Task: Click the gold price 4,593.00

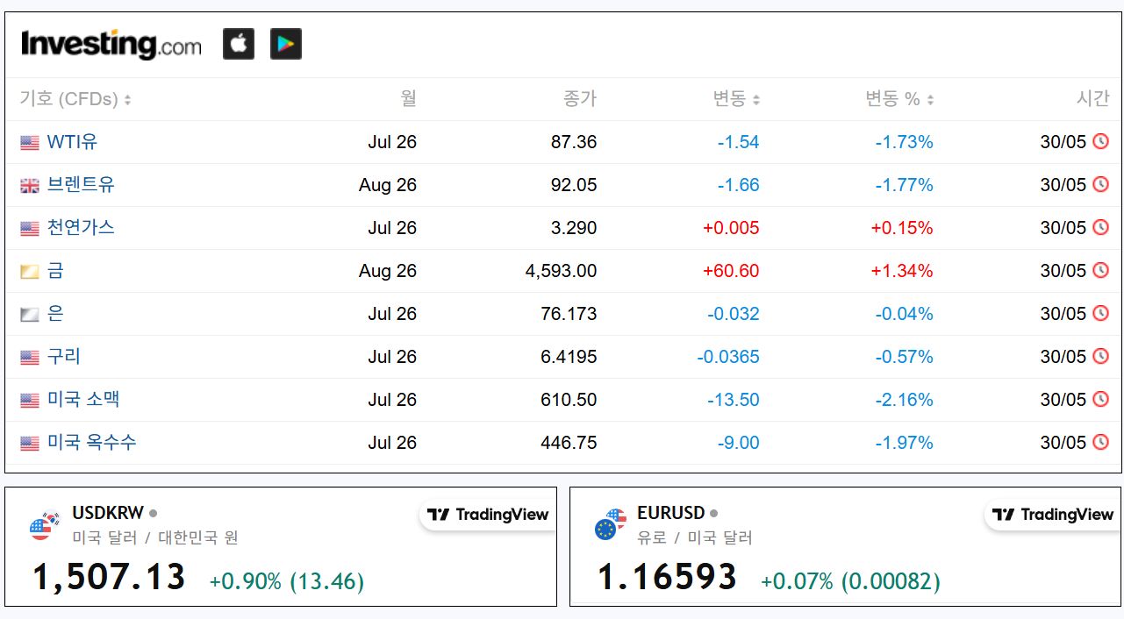Action: point(562,271)
